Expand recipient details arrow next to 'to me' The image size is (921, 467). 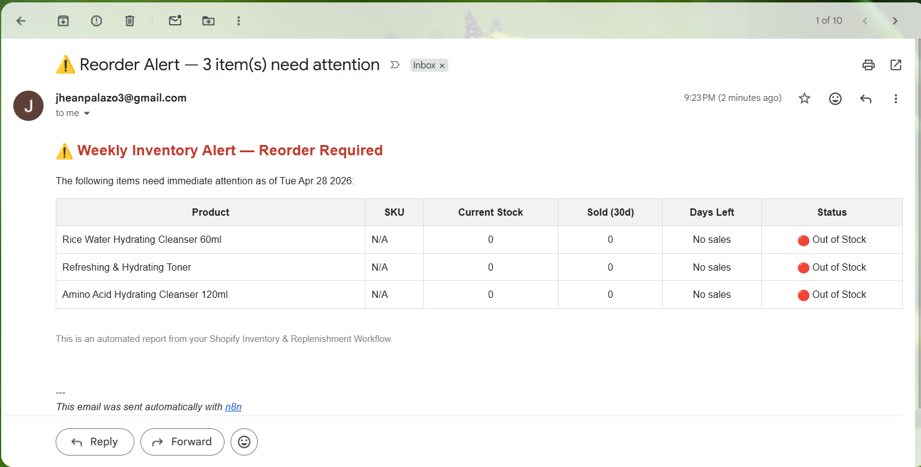point(87,114)
